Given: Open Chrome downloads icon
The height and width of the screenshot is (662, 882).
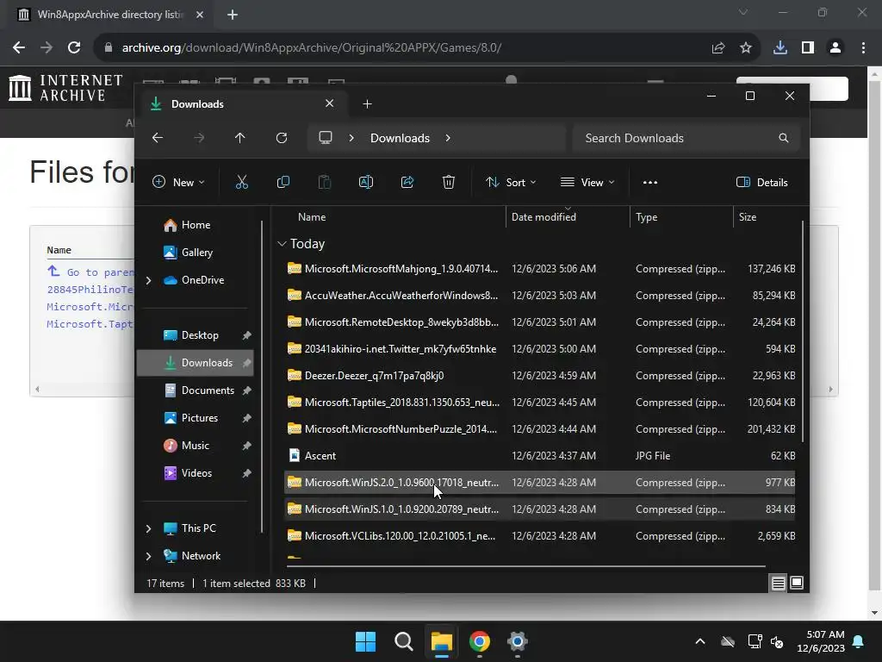Looking at the screenshot, I should [x=780, y=48].
